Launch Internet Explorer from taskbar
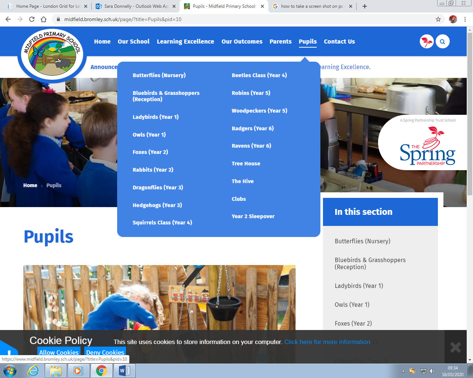The width and height of the screenshot is (473, 378). tap(33, 371)
